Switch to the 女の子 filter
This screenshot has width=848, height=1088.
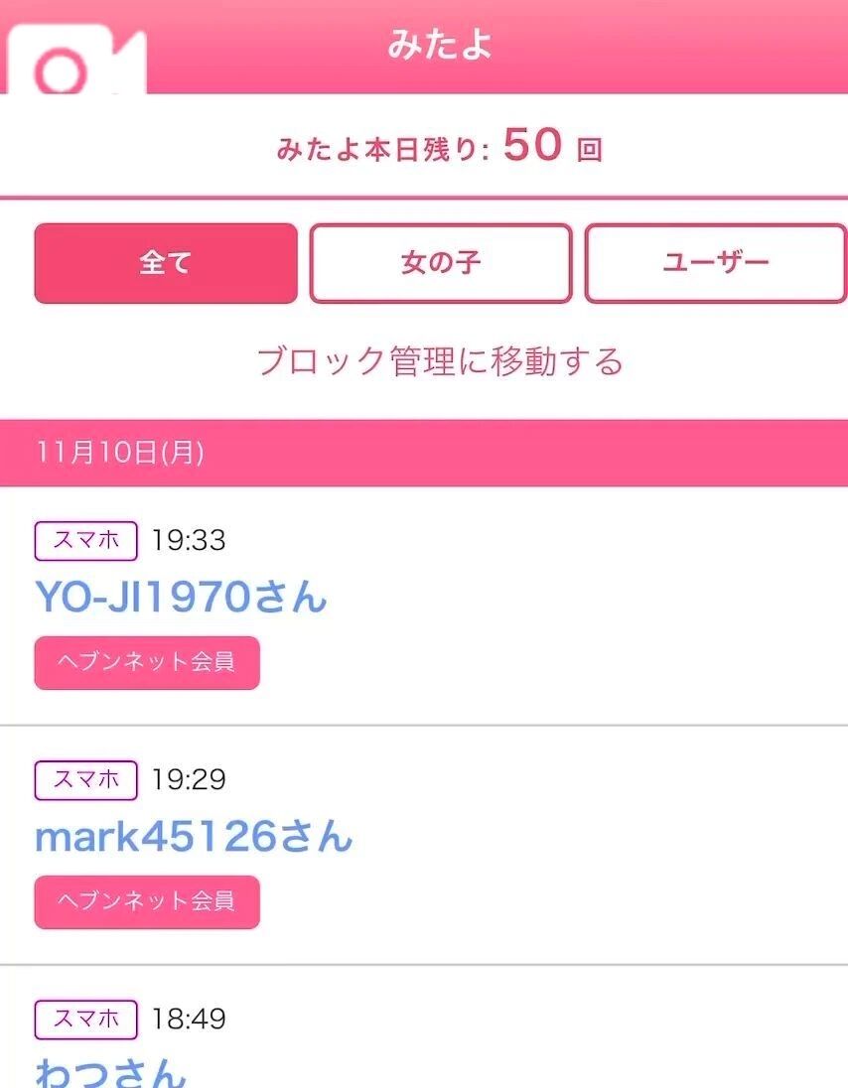click(x=441, y=263)
